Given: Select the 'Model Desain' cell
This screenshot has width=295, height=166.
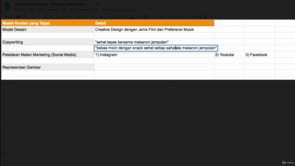Looking at the screenshot, I should (48, 30).
